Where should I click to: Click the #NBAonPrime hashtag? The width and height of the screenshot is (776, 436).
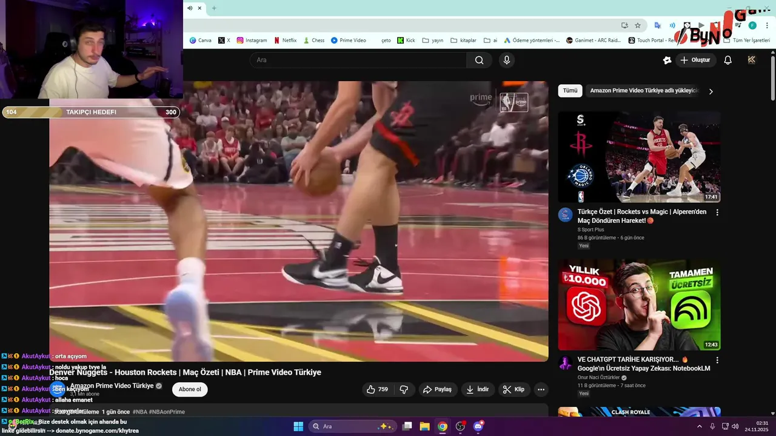(x=167, y=412)
